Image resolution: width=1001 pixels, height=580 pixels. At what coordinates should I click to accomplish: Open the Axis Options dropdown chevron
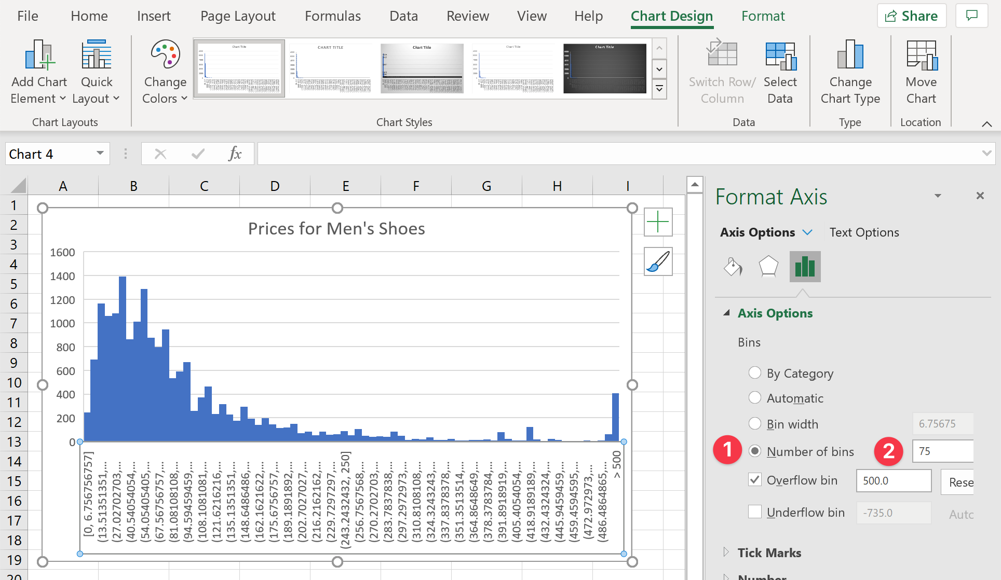(807, 232)
